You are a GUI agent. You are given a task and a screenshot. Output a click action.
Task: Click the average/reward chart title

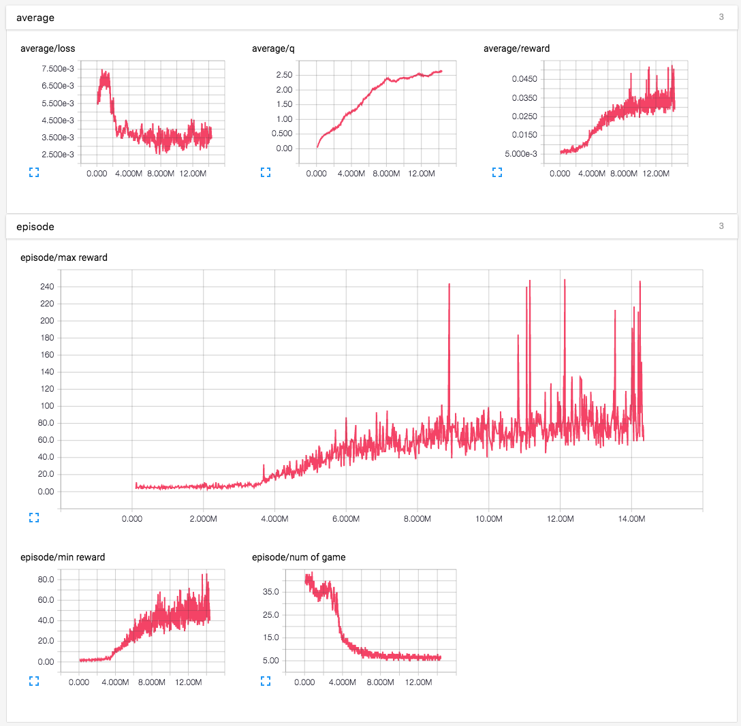pyautogui.click(x=516, y=48)
